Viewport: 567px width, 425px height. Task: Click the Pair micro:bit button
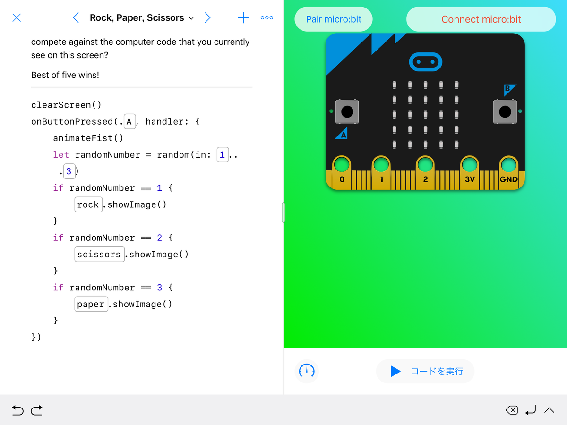[x=334, y=19]
